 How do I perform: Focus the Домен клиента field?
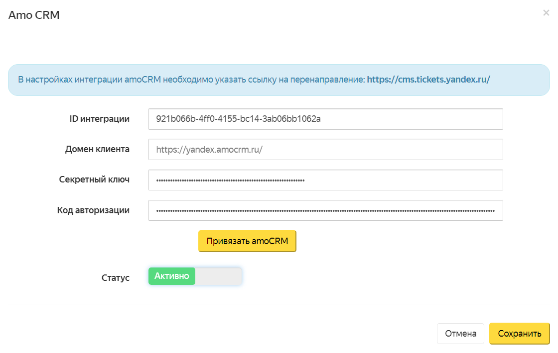(x=325, y=149)
